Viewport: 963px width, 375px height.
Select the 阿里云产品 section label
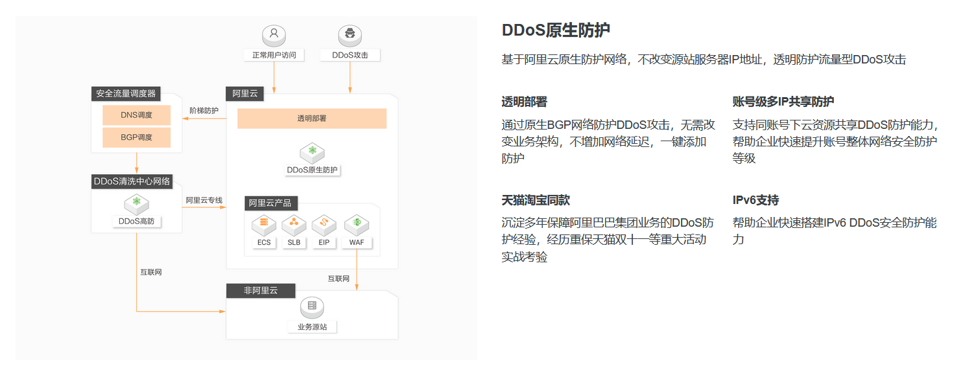[271, 203]
